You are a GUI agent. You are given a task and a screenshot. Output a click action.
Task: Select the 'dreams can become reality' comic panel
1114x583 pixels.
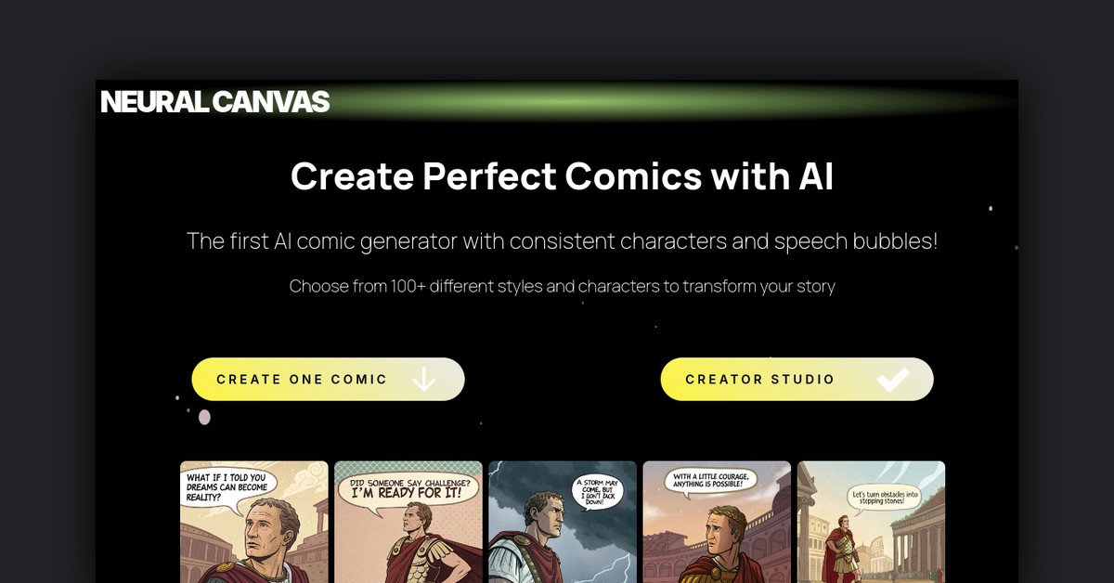[253, 523]
